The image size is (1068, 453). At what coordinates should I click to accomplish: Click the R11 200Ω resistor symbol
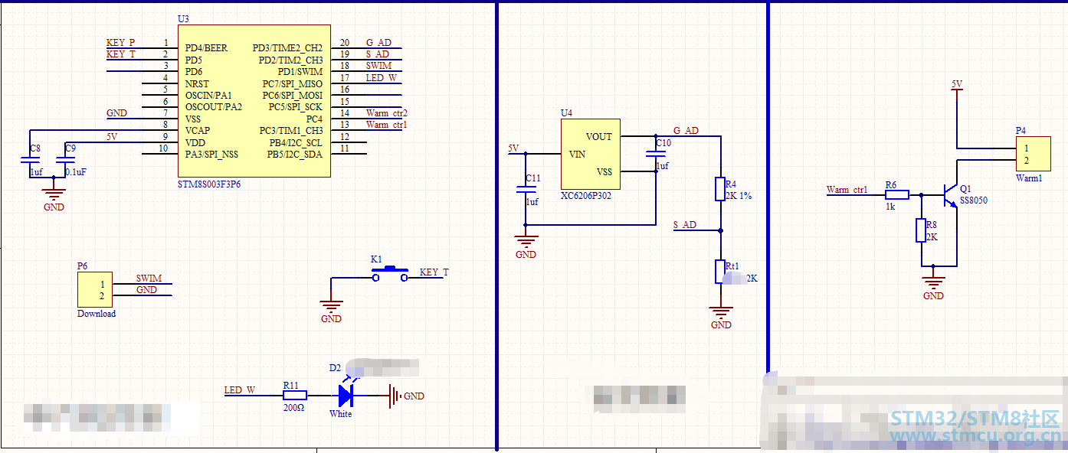295,396
